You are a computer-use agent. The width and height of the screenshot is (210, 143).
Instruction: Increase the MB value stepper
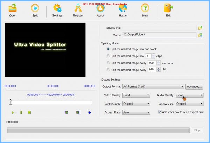click(x=159, y=69)
